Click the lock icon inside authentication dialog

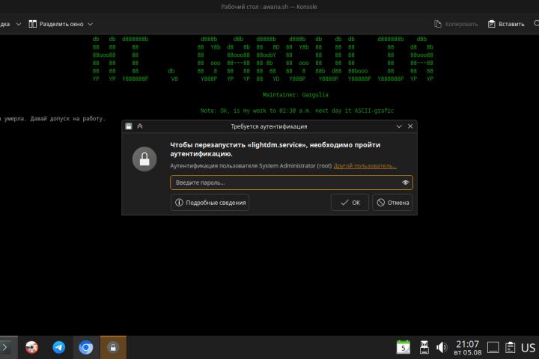(144, 159)
